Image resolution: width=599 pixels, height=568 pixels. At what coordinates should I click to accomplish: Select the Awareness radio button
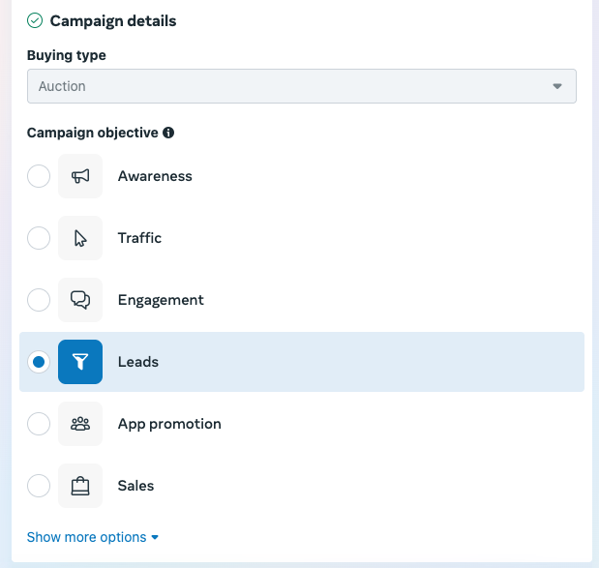pos(39,176)
